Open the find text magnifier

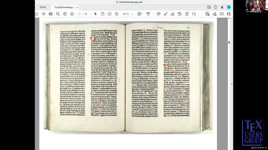pos(58,14)
